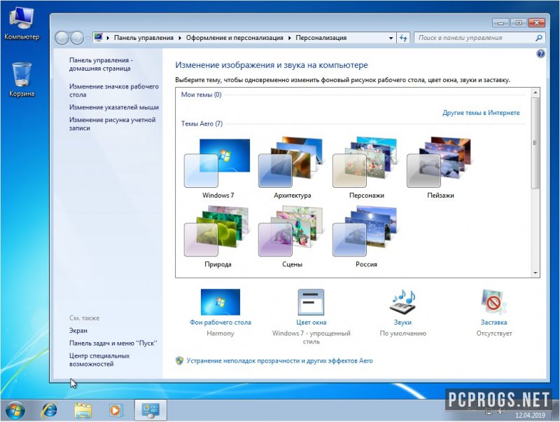Select the Windows 7 Aero theme

(217, 168)
